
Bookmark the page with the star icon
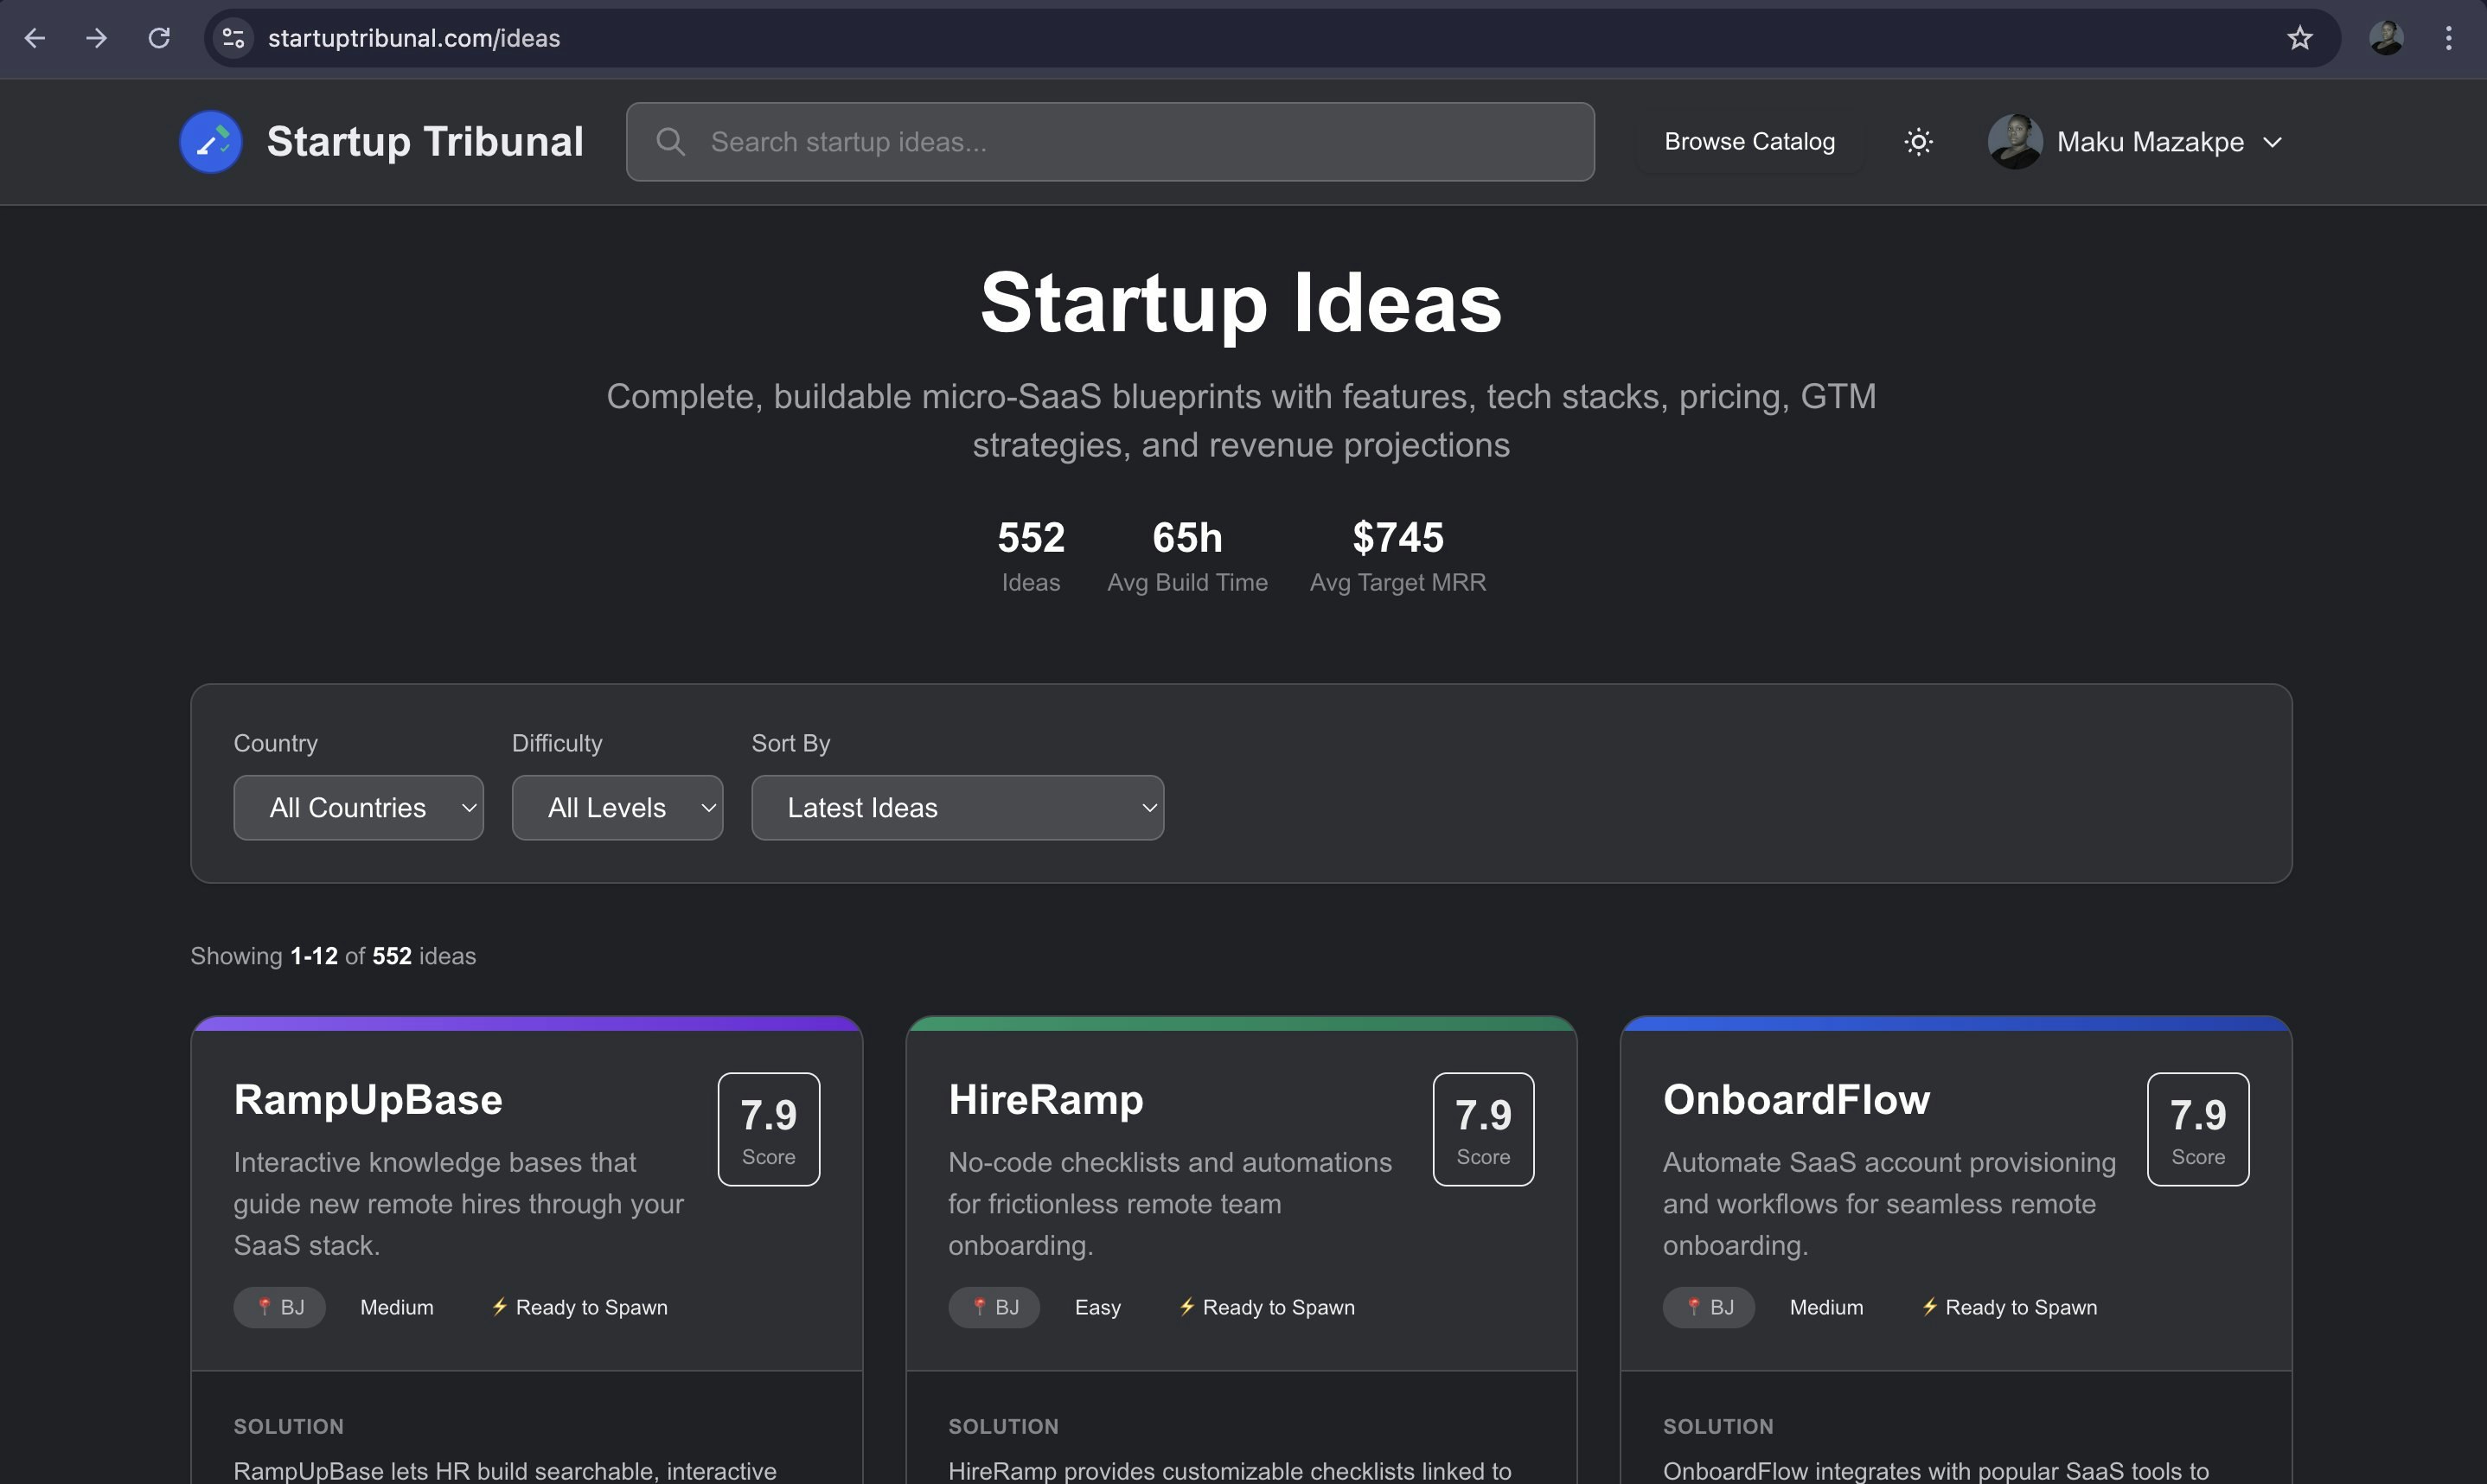click(2299, 38)
